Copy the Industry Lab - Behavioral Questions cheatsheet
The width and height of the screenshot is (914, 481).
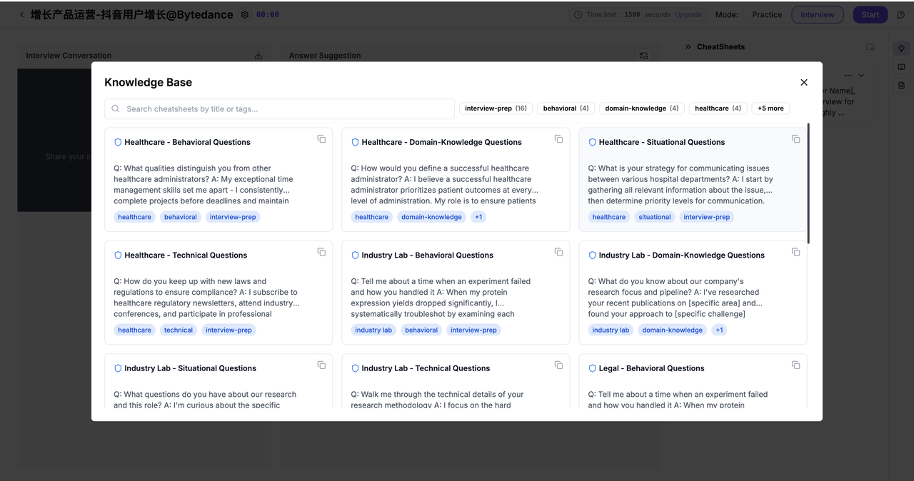coord(558,252)
